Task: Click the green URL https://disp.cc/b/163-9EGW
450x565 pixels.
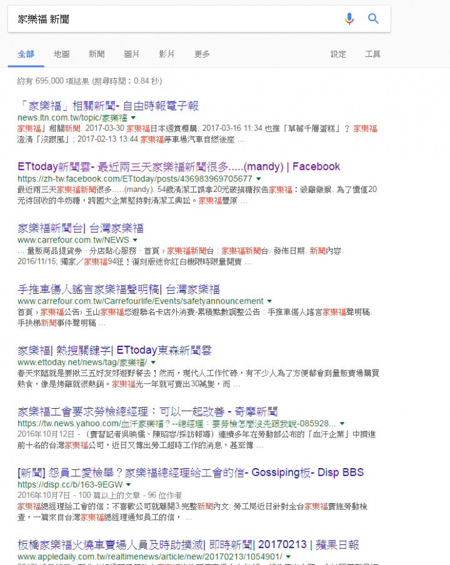Action: tap(70, 484)
